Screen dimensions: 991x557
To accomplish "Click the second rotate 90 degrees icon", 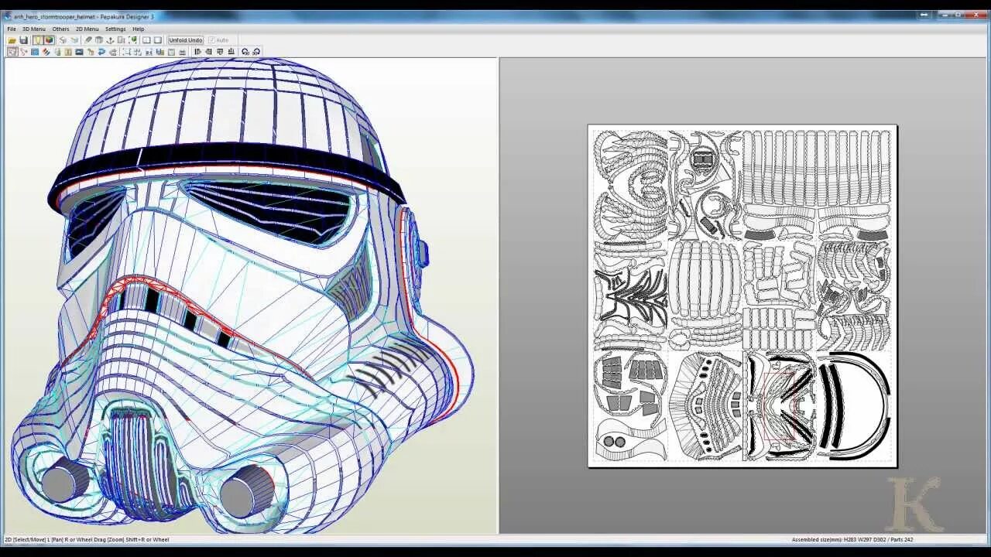I will (x=256, y=52).
